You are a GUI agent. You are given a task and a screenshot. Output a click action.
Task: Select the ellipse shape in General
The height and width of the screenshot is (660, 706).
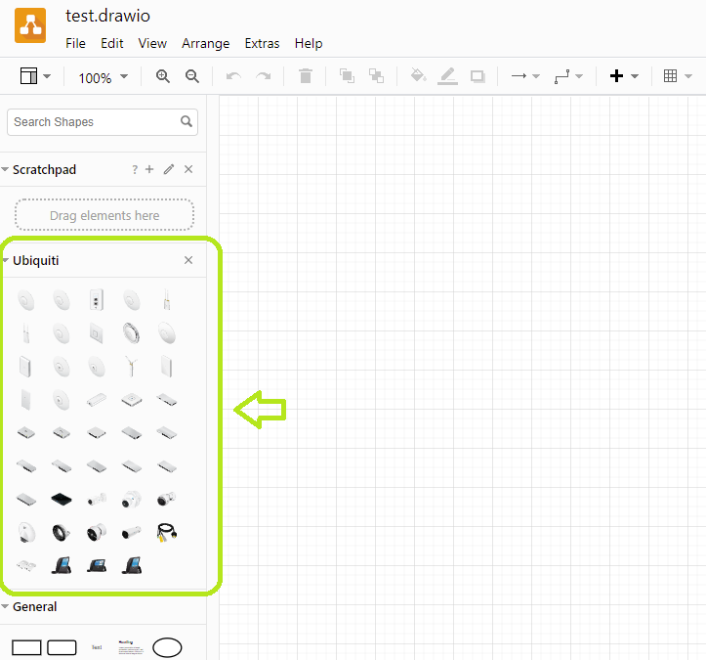click(167, 647)
